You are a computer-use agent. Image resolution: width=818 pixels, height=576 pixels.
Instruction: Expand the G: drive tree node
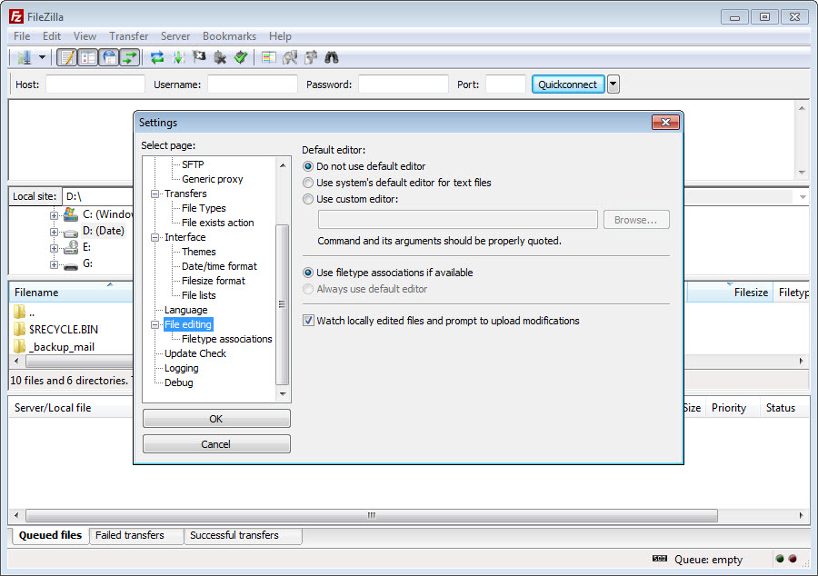point(54,264)
